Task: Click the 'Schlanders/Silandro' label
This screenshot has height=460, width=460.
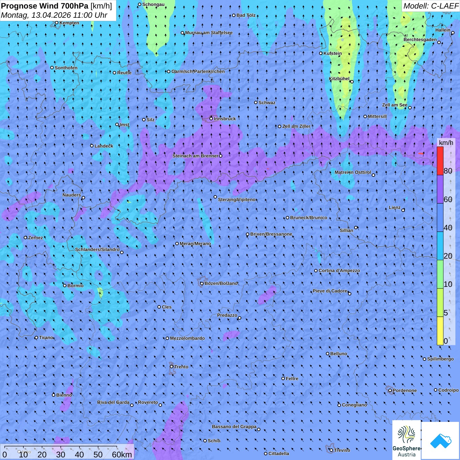Action: pyautogui.click(x=97, y=249)
